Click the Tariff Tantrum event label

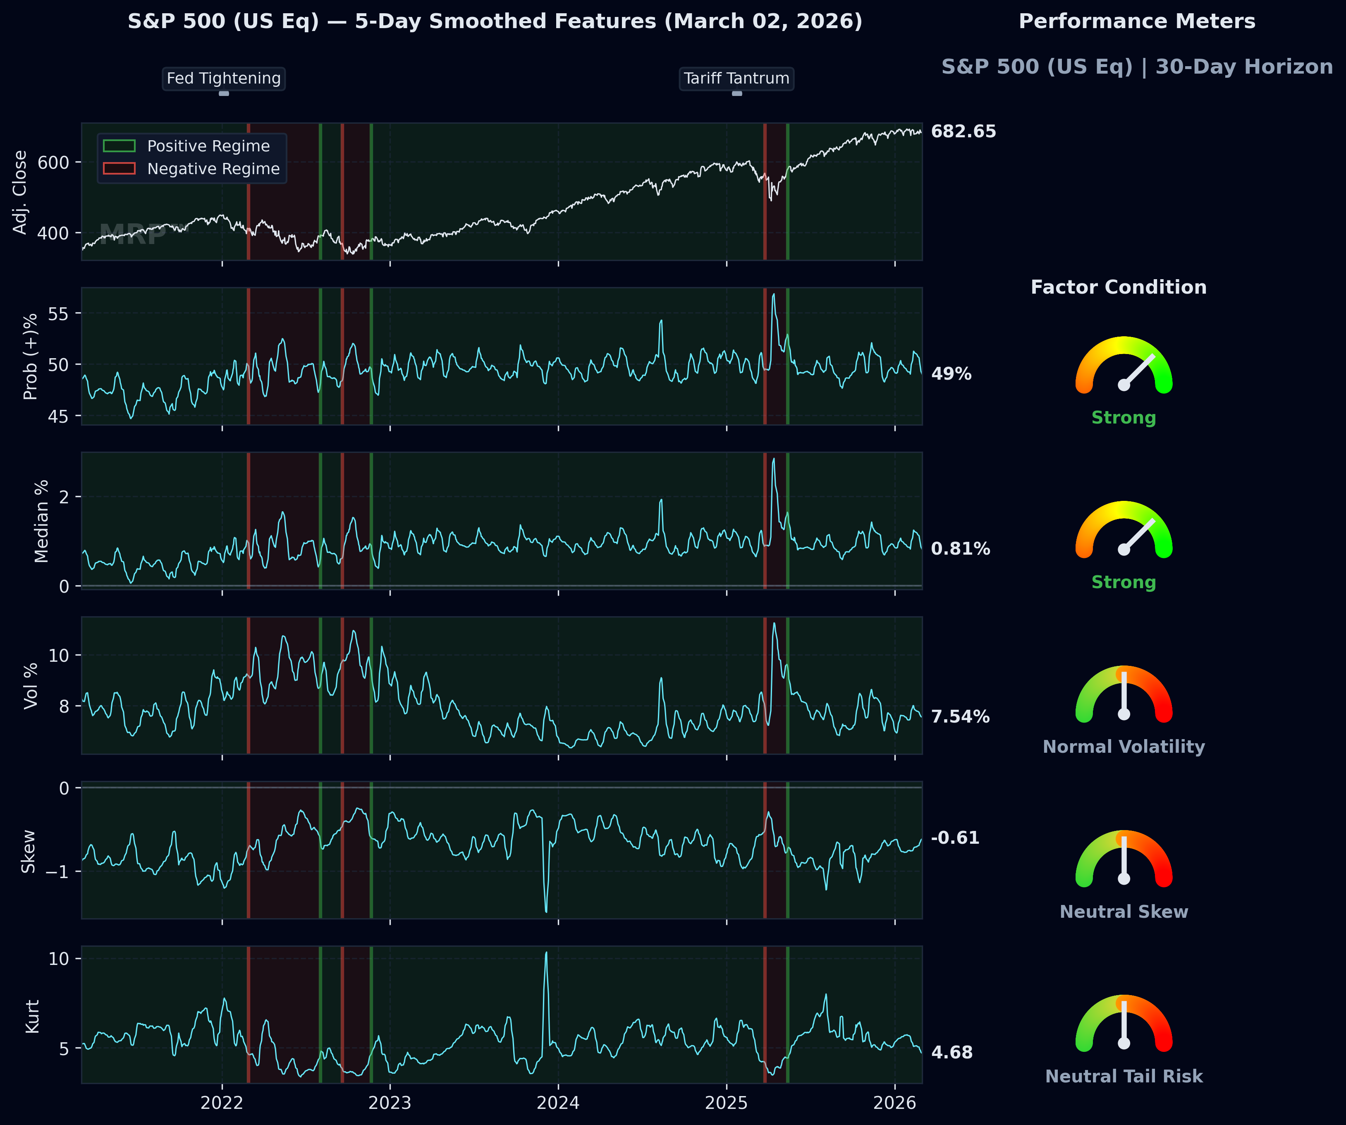[736, 79]
